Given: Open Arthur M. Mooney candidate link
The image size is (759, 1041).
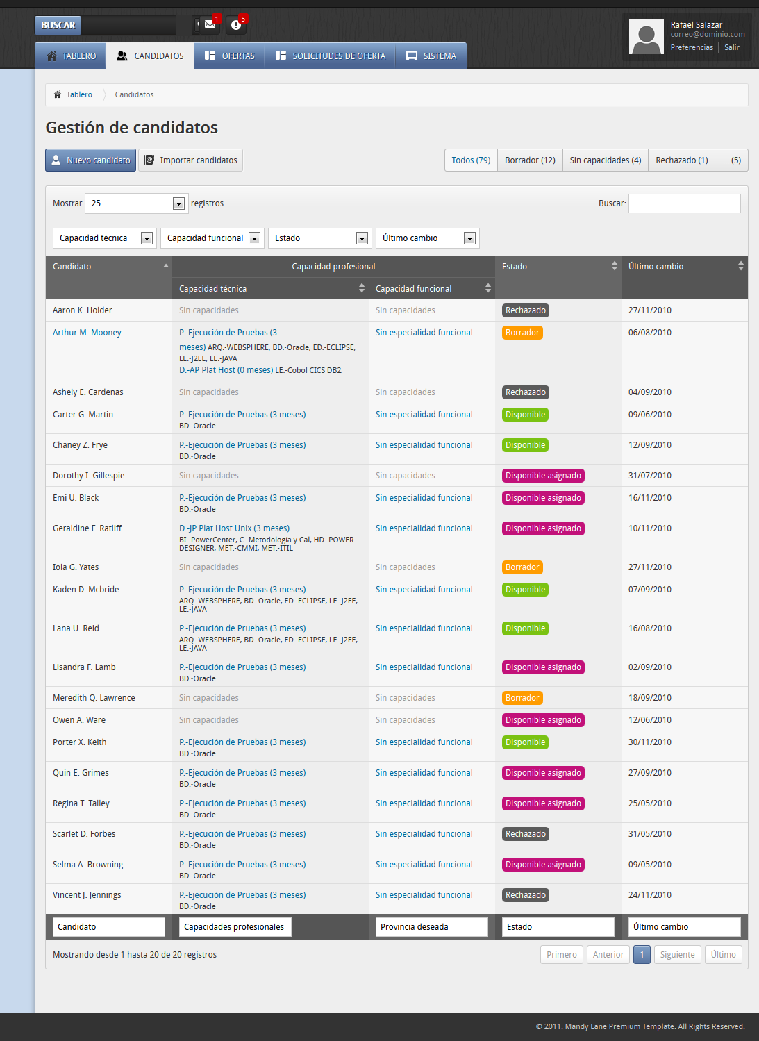Looking at the screenshot, I should [x=87, y=333].
